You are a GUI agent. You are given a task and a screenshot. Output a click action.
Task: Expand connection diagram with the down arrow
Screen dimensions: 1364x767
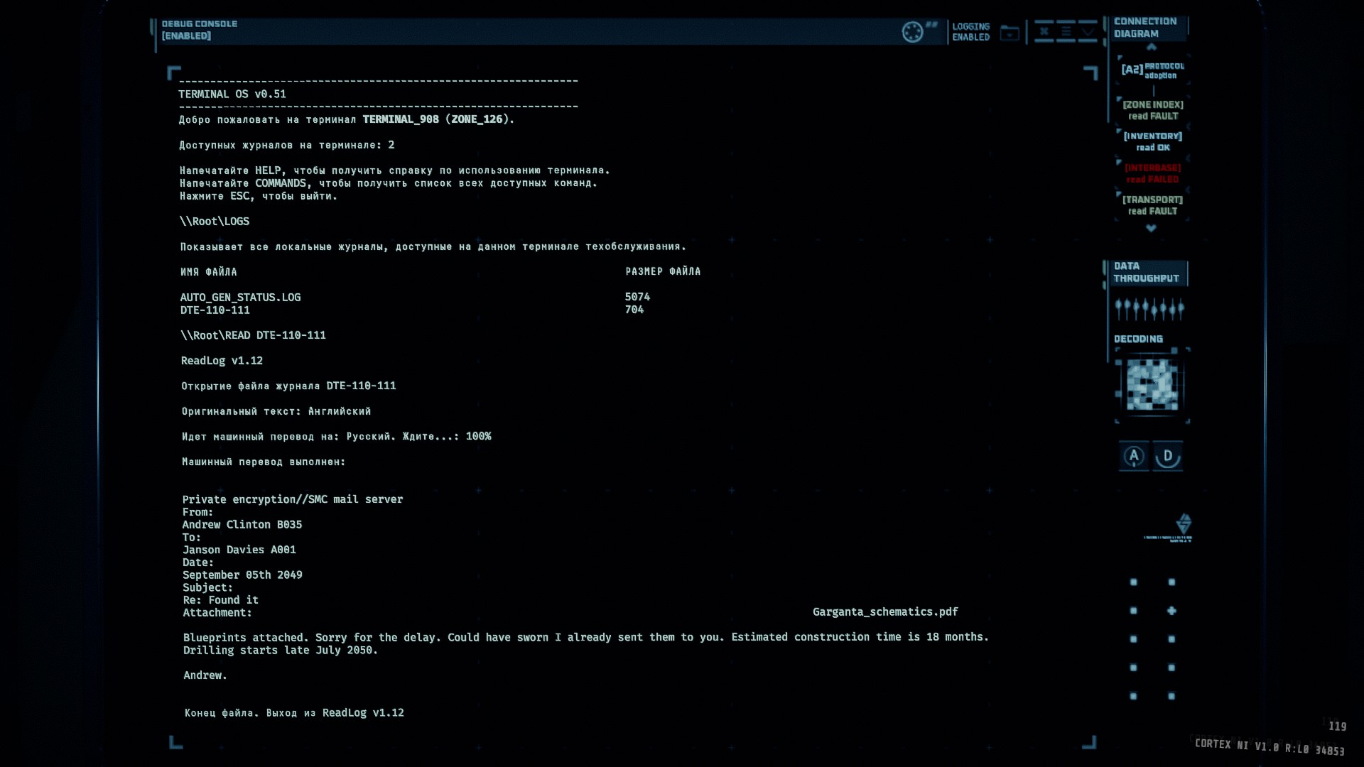coord(1151,228)
